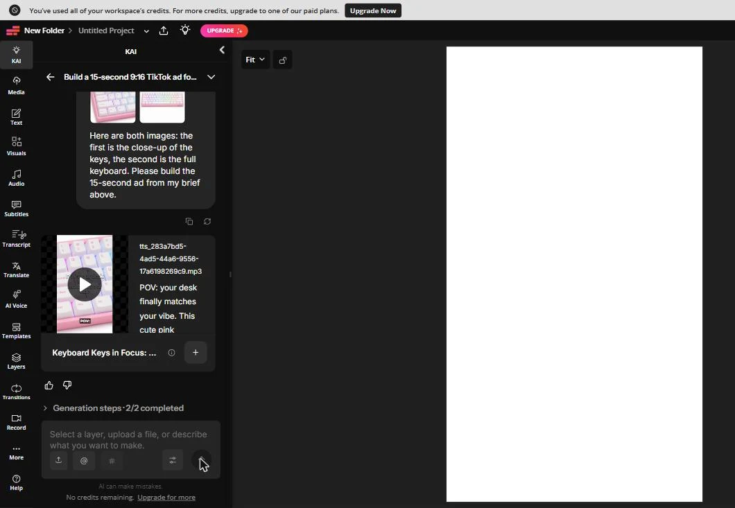Open the Media panel
735x508 pixels.
17,85
